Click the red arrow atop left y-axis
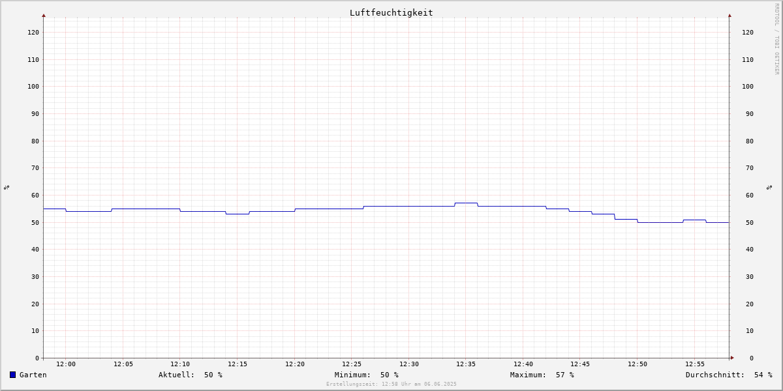783x391 pixels. (44, 15)
